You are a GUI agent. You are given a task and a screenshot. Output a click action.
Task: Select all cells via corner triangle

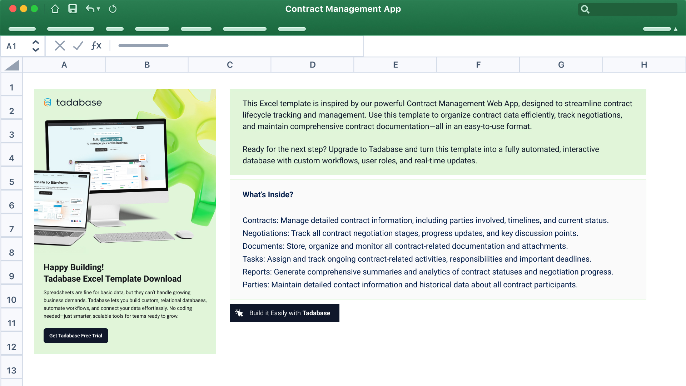click(x=12, y=65)
